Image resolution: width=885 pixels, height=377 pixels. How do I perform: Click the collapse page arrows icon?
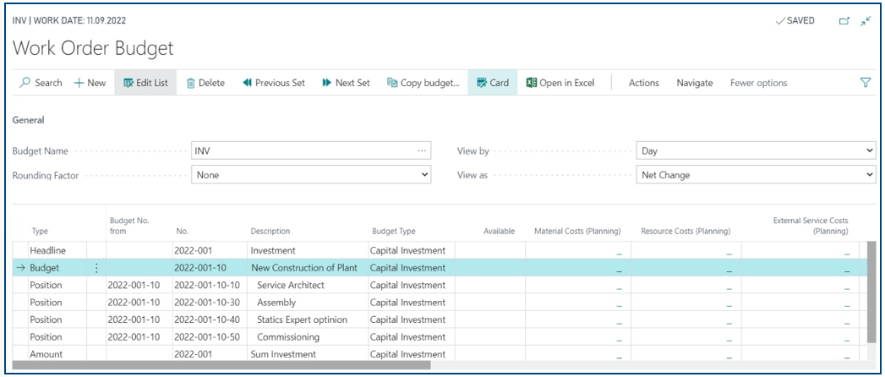(866, 21)
